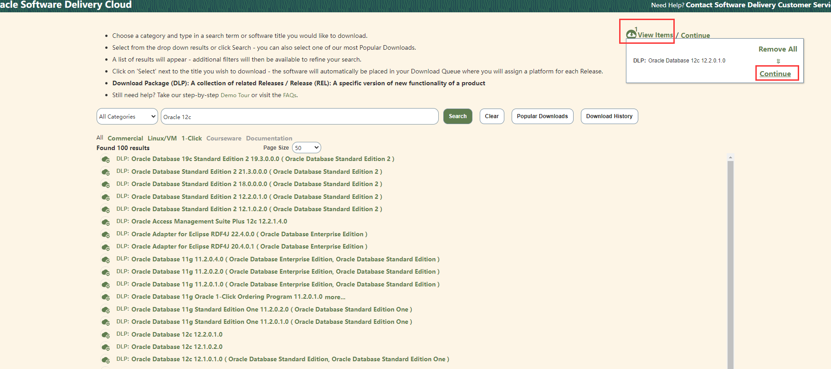The image size is (831, 369).
Task: Click the cloud download queue icon
Action: coord(631,34)
